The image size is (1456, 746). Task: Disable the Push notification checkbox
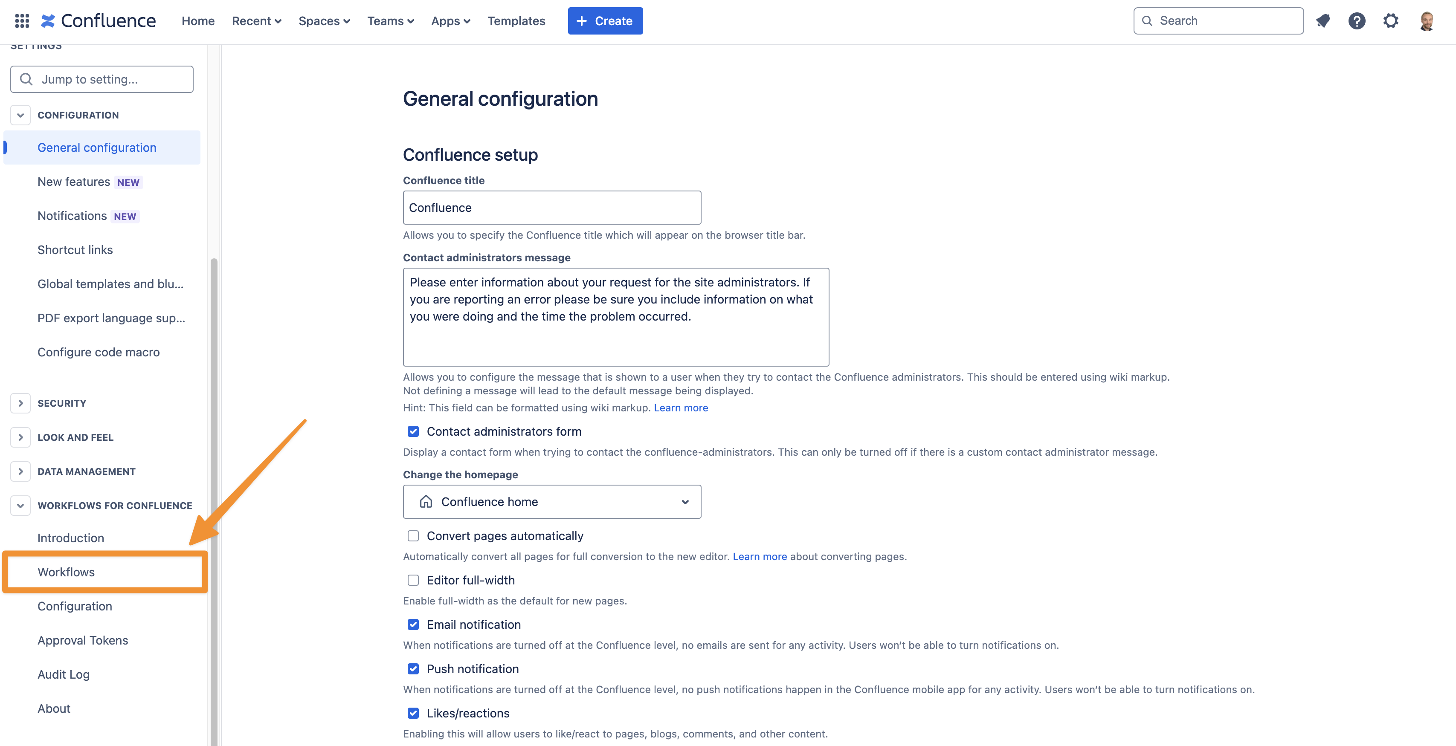[x=413, y=668]
